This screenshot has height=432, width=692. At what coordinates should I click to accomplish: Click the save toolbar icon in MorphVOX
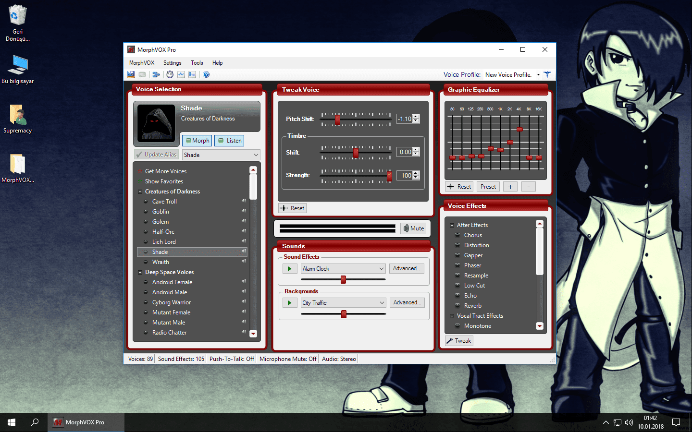(131, 74)
